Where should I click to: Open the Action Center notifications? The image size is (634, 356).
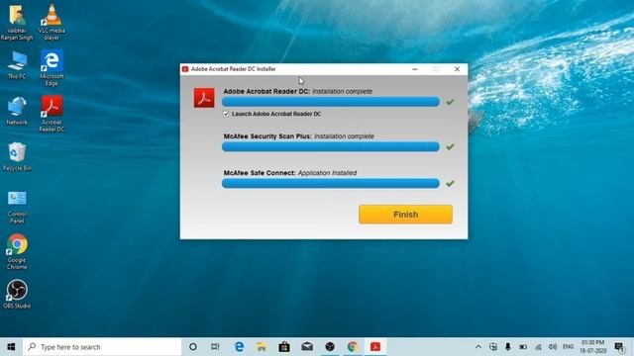(x=619, y=347)
